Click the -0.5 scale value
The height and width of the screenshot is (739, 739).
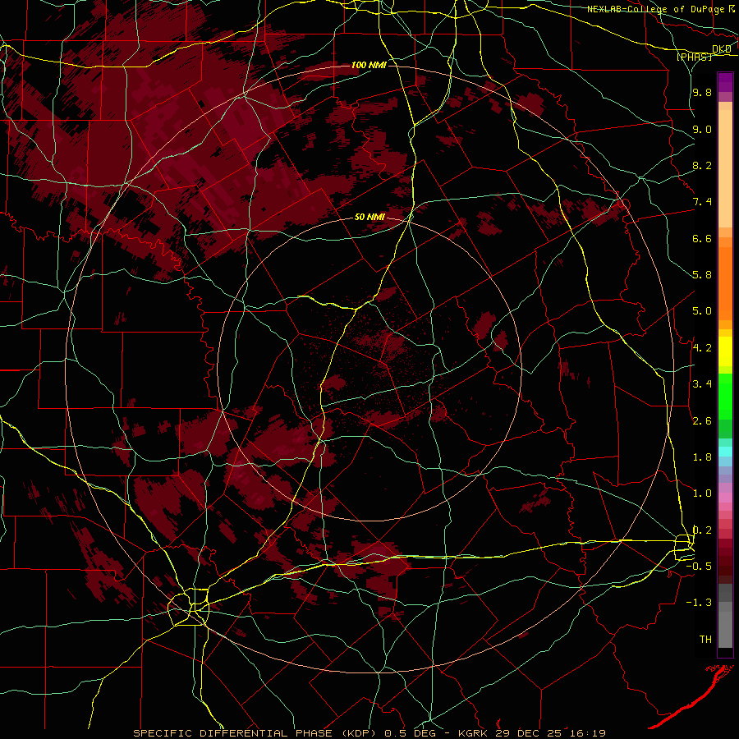(699, 567)
